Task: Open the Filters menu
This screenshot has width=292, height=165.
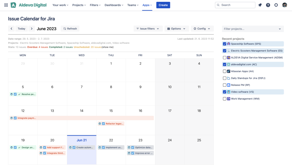Action: 95,5
